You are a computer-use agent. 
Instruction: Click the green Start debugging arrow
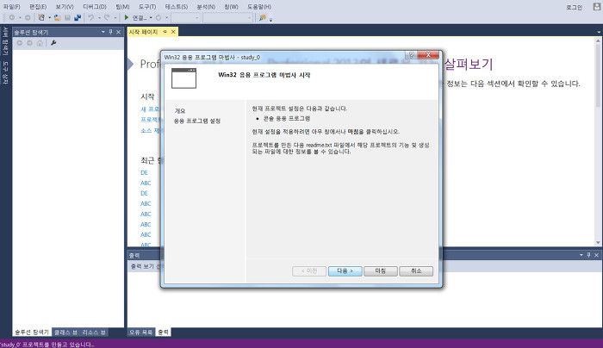pyautogui.click(x=127, y=18)
